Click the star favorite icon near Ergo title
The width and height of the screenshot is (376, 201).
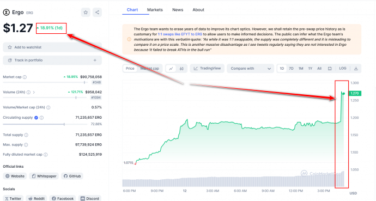point(86,12)
